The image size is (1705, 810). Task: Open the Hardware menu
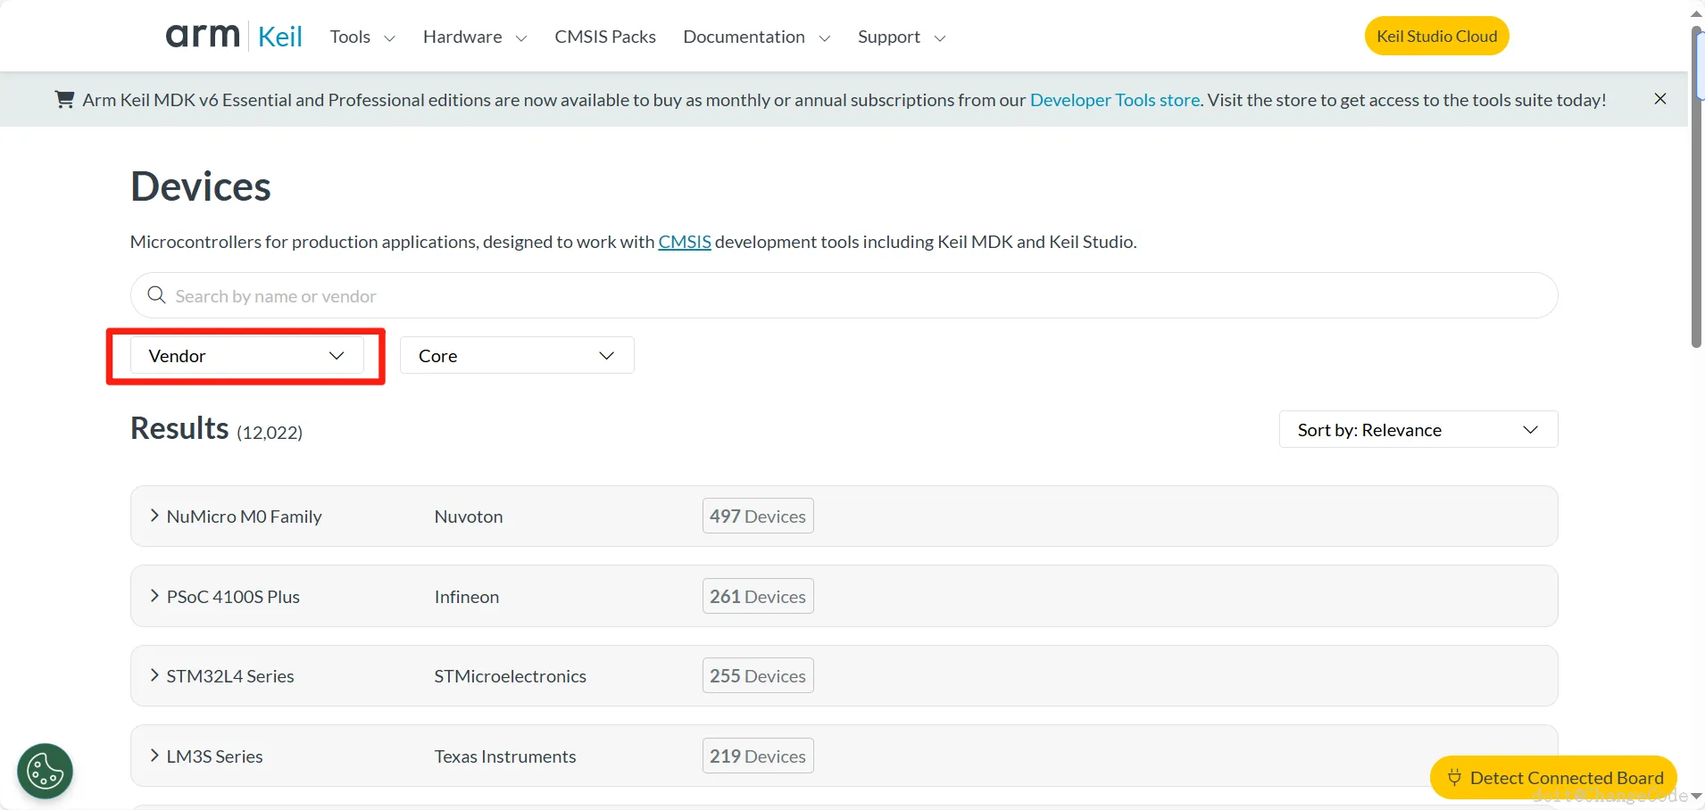click(475, 37)
